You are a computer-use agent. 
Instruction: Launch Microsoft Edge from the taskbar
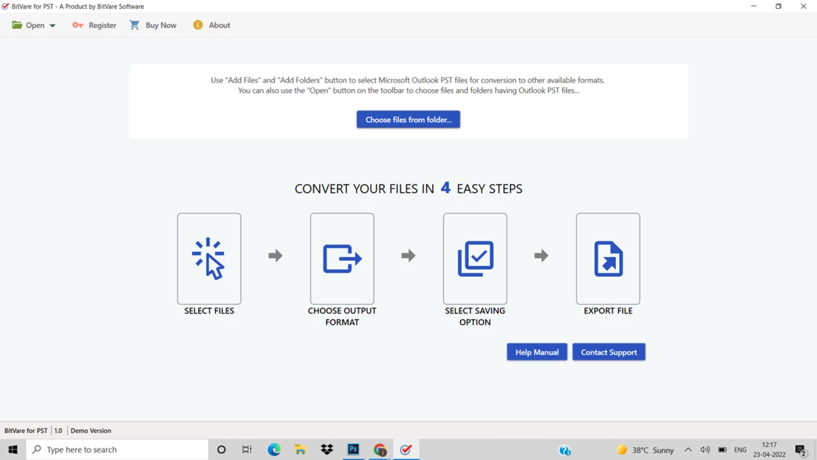point(274,450)
